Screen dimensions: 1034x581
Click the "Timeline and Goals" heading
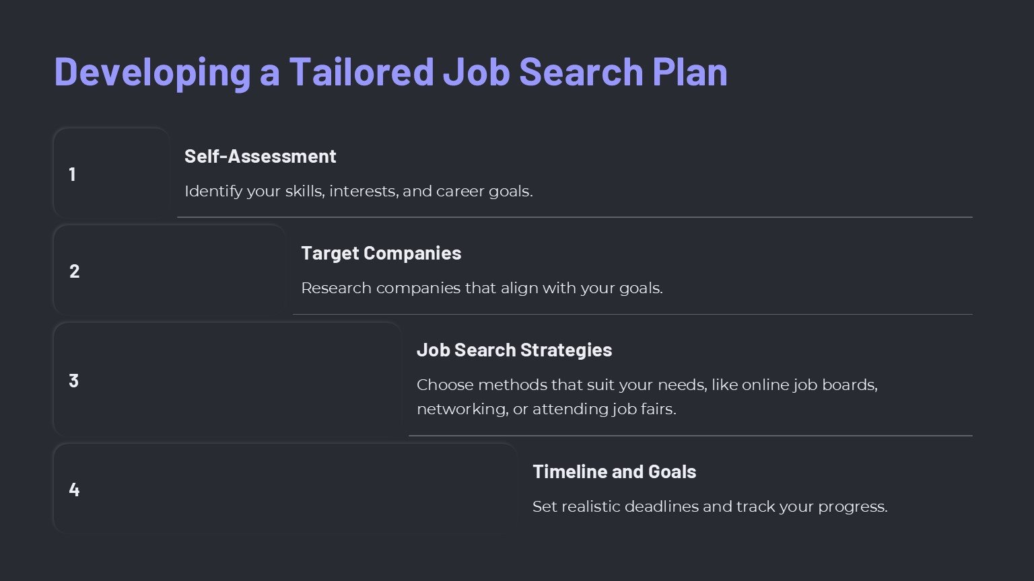click(x=614, y=471)
